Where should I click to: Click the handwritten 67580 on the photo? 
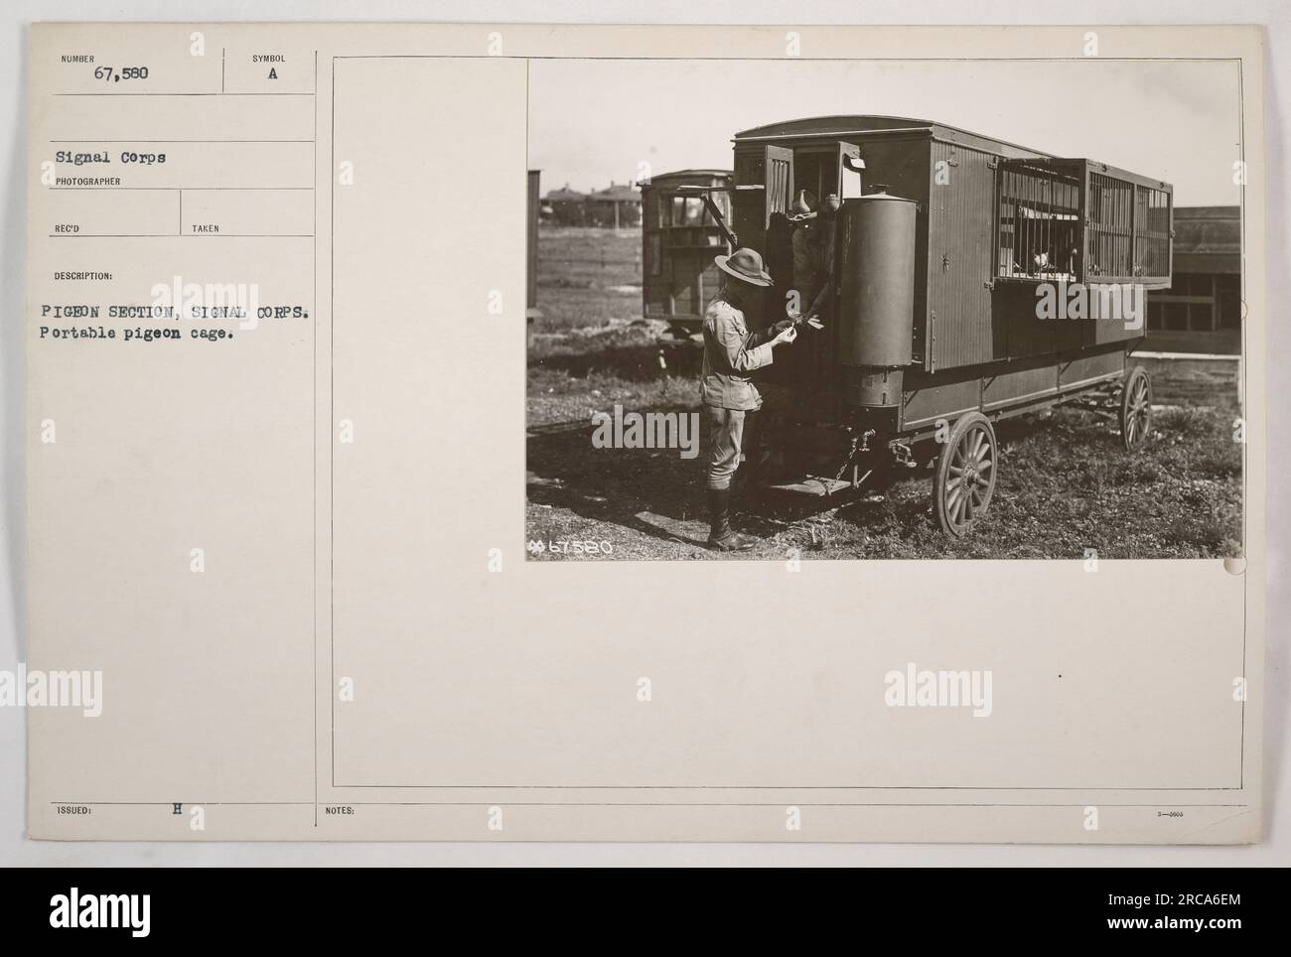[x=569, y=548]
